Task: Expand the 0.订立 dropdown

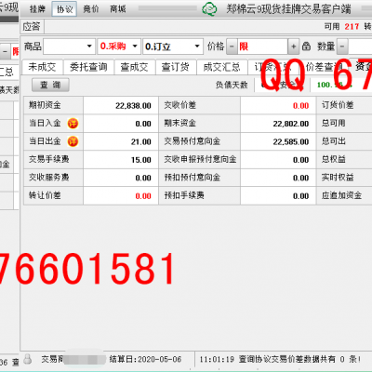Action: (x=197, y=46)
